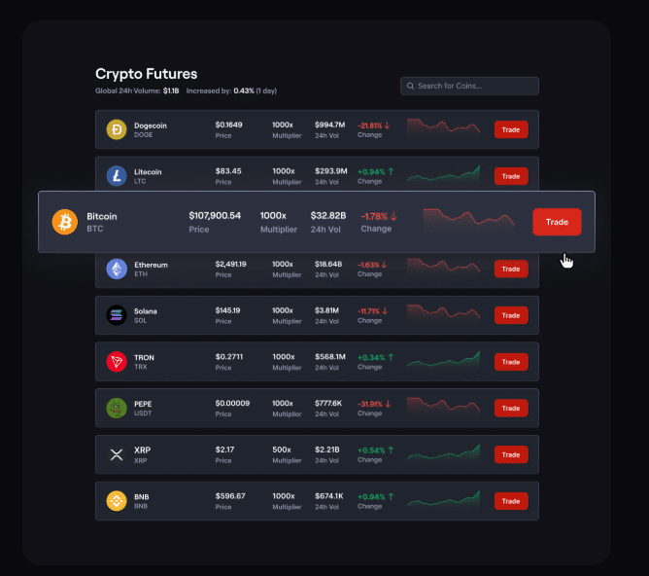Click the red TRON coin icon
Image resolution: width=649 pixels, height=576 pixels.
[117, 362]
